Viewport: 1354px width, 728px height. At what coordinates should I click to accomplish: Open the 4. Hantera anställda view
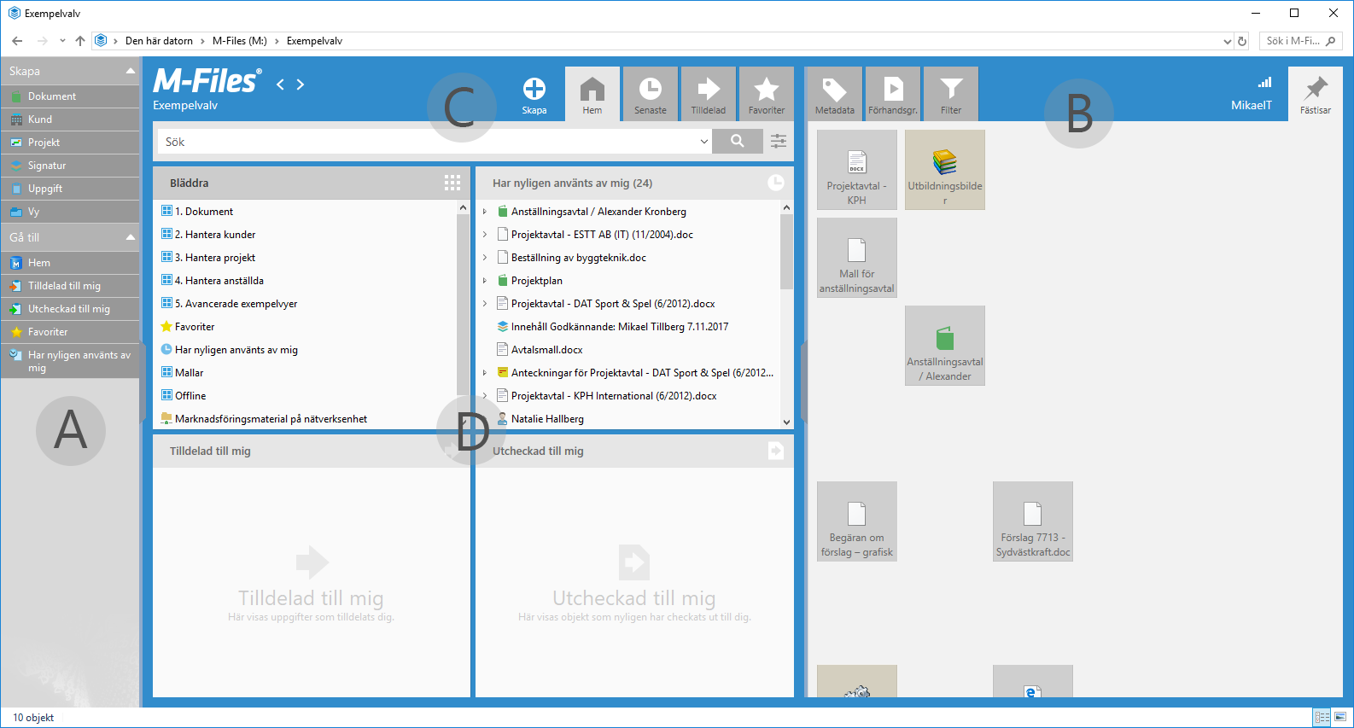coord(219,281)
